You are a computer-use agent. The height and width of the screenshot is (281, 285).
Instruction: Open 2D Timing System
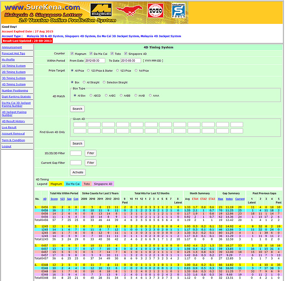(14, 72)
